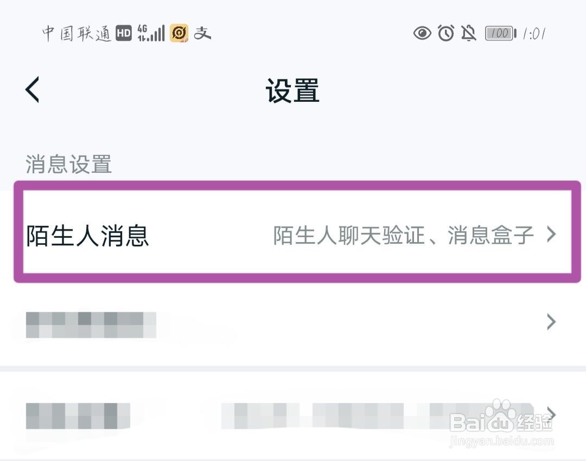Screen dimensions: 586x461
Task: Tap the blurred value text in bottom row
Action: 378,416
